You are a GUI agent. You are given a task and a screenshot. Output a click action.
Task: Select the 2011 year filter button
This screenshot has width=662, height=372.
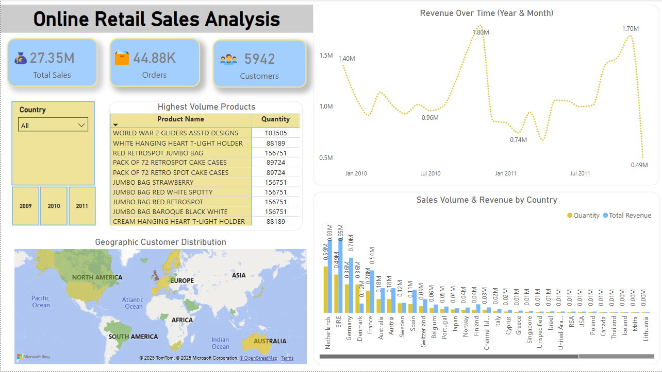(x=82, y=205)
